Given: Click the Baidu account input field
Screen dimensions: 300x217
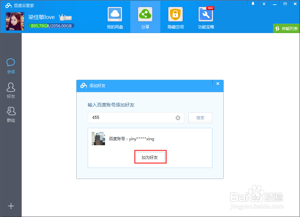Looking at the screenshot, I should 136,118.
